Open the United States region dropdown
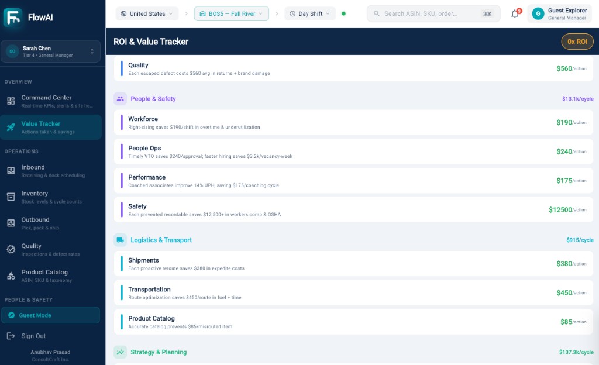599x365 pixels. click(147, 13)
